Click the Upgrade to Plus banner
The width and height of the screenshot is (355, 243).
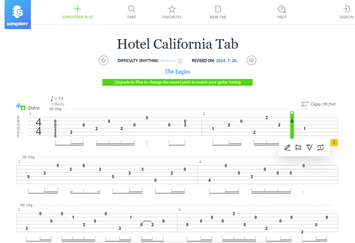point(177,82)
